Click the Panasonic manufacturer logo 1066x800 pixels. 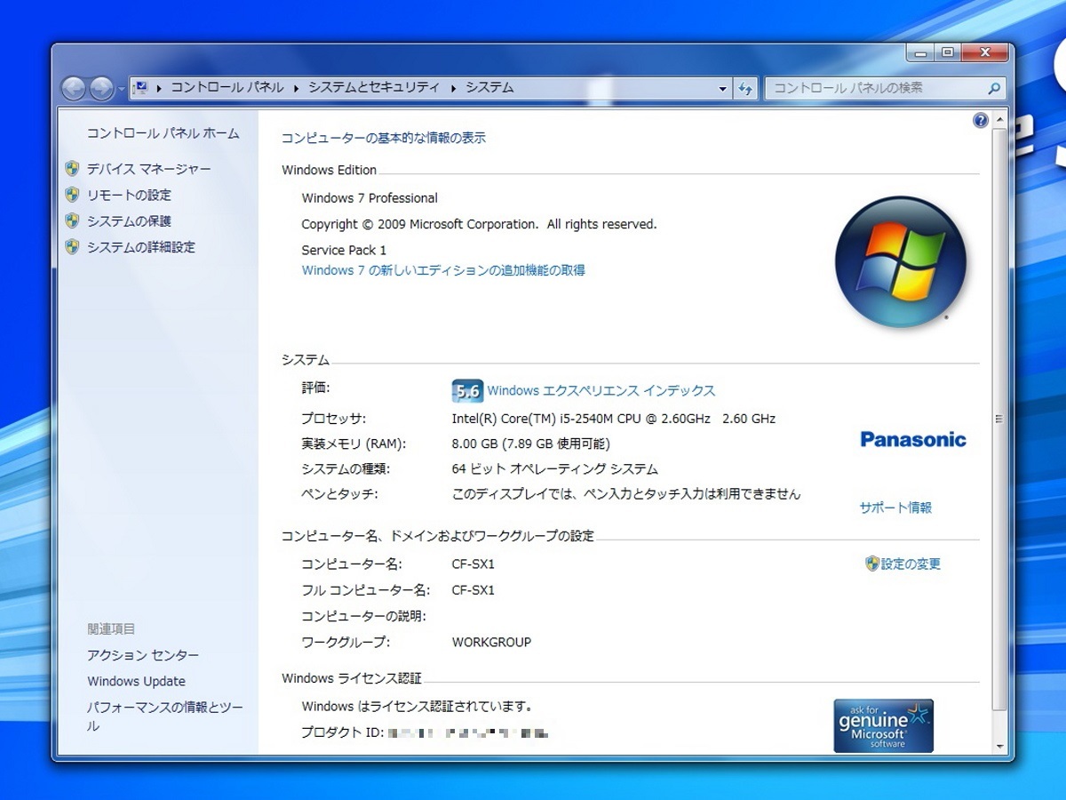pyautogui.click(x=913, y=439)
